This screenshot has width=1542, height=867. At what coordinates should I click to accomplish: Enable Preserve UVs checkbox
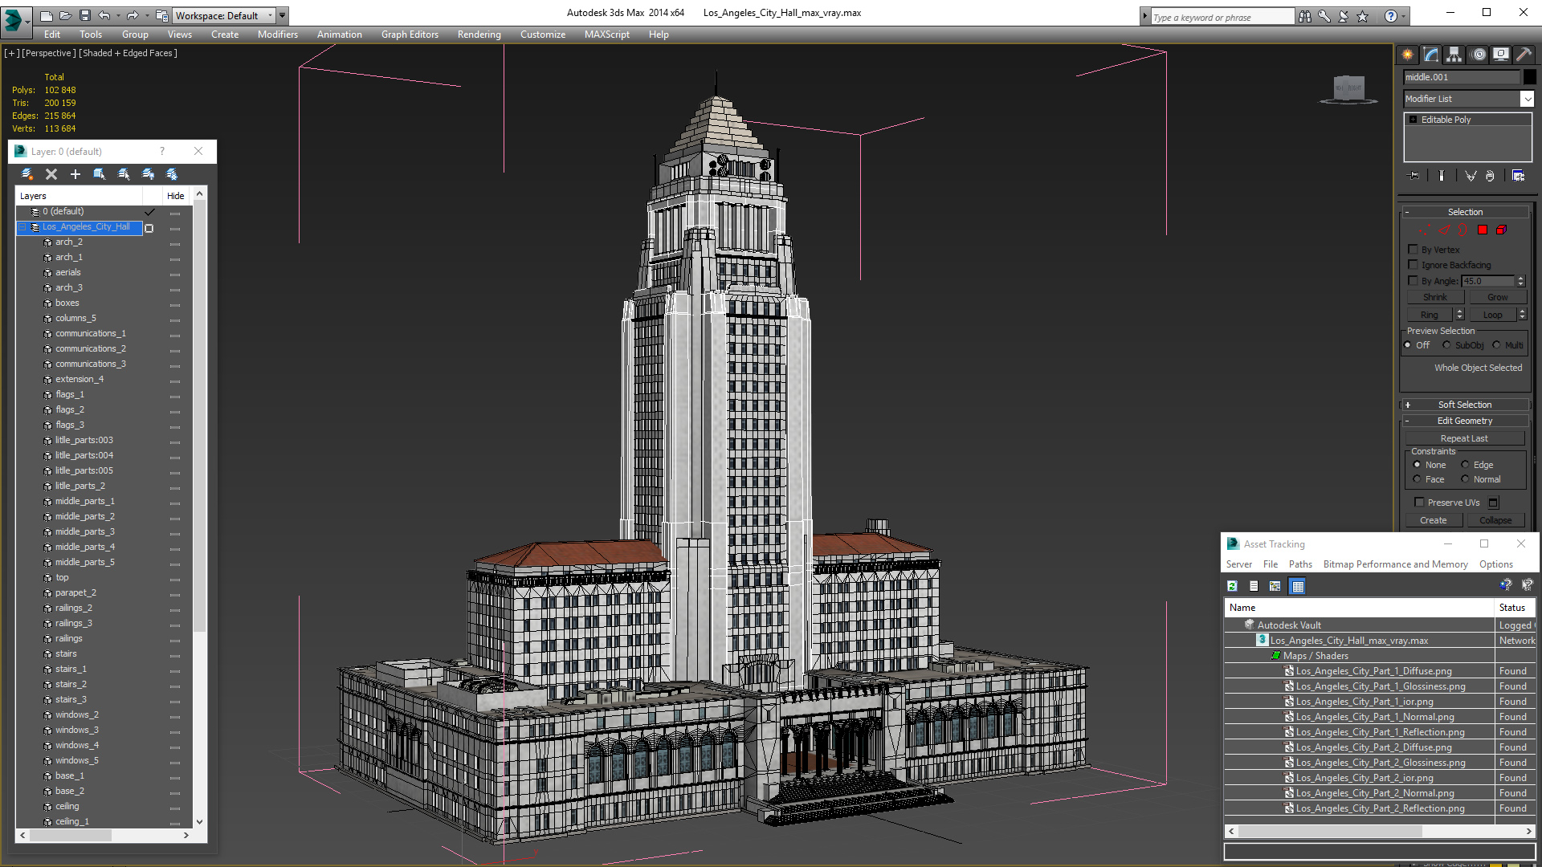tap(1419, 503)
